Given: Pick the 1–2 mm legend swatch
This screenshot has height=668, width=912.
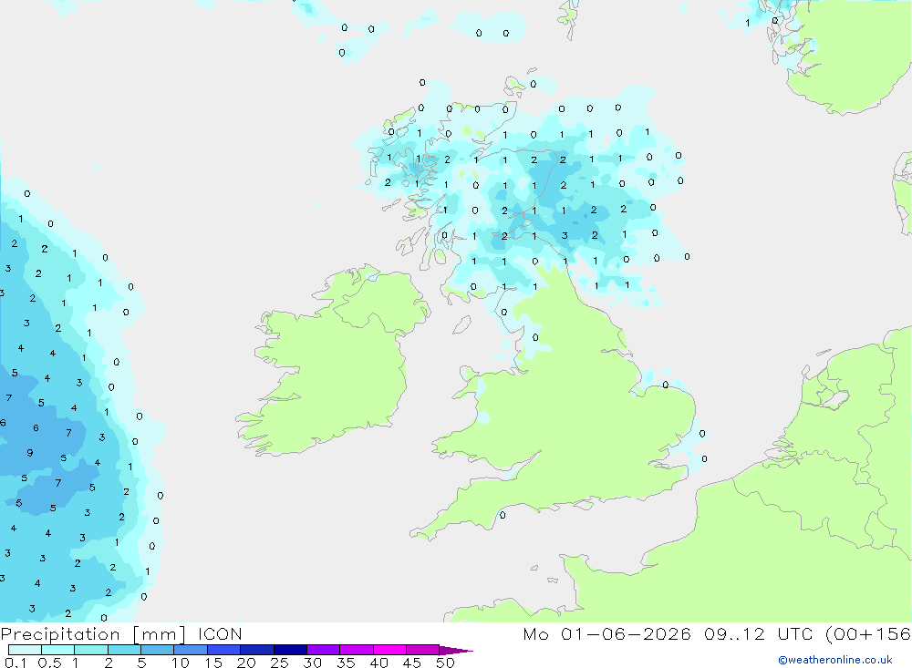Looking at the screenshot, I should point(91,650).
